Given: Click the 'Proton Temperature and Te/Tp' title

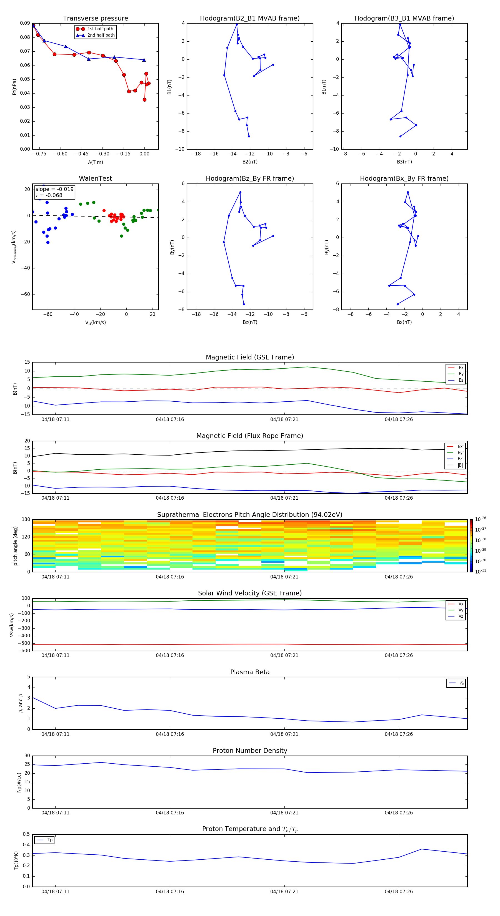Looking at the screenshot, I should tap(250, 829).
